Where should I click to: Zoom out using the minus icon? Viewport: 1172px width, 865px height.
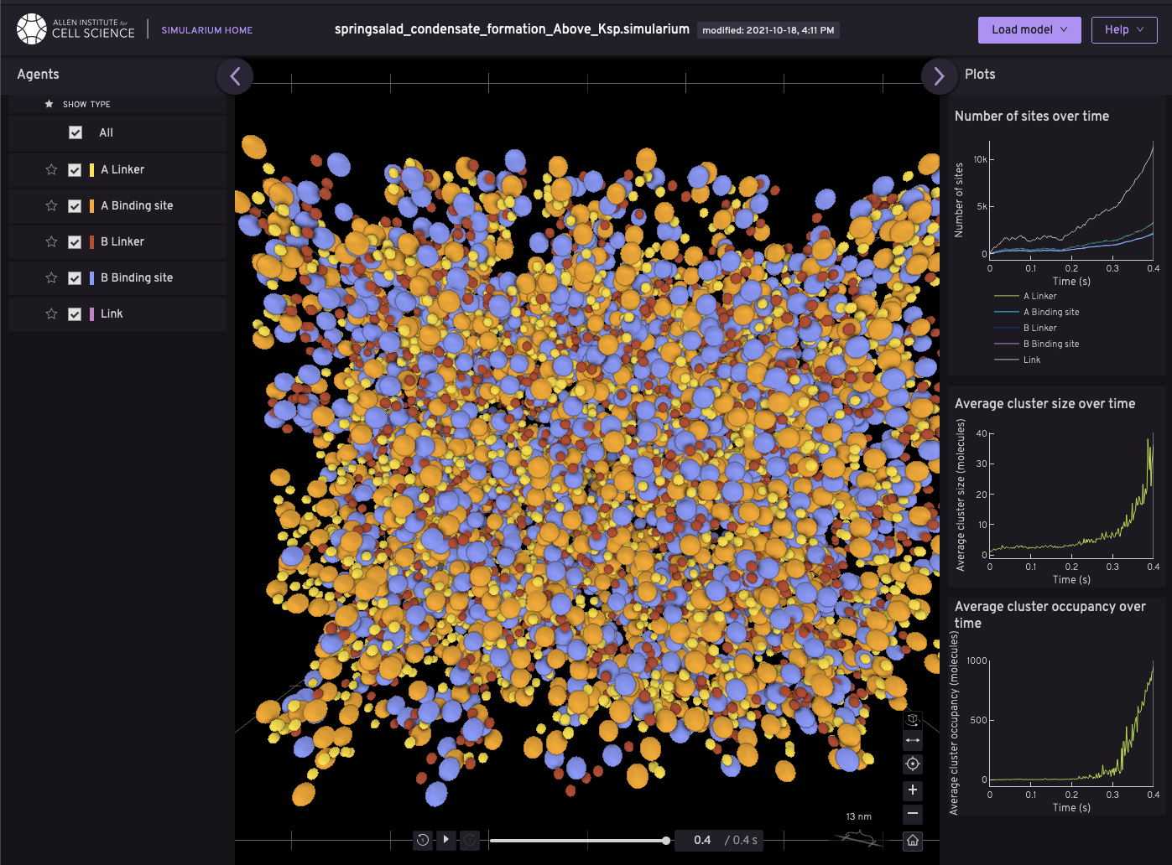(x=912, y=814)
